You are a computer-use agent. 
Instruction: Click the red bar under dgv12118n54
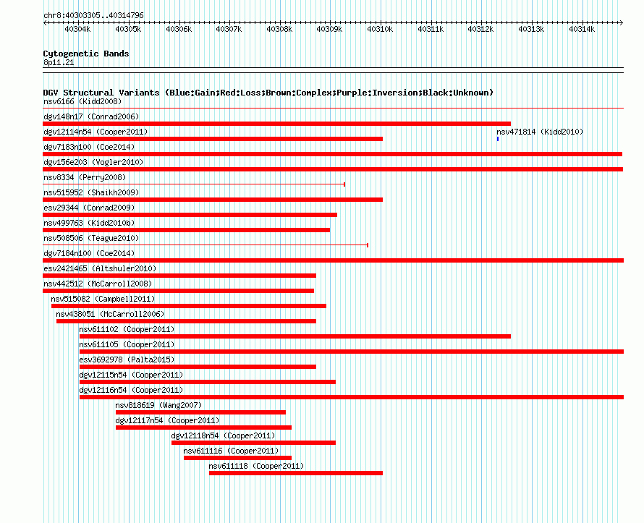[x=253, y=443]
